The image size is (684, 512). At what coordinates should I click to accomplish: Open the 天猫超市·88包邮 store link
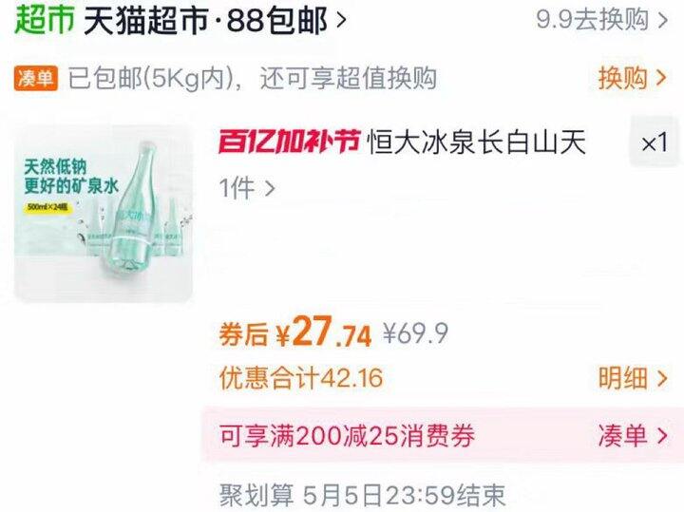pos(205,20)
